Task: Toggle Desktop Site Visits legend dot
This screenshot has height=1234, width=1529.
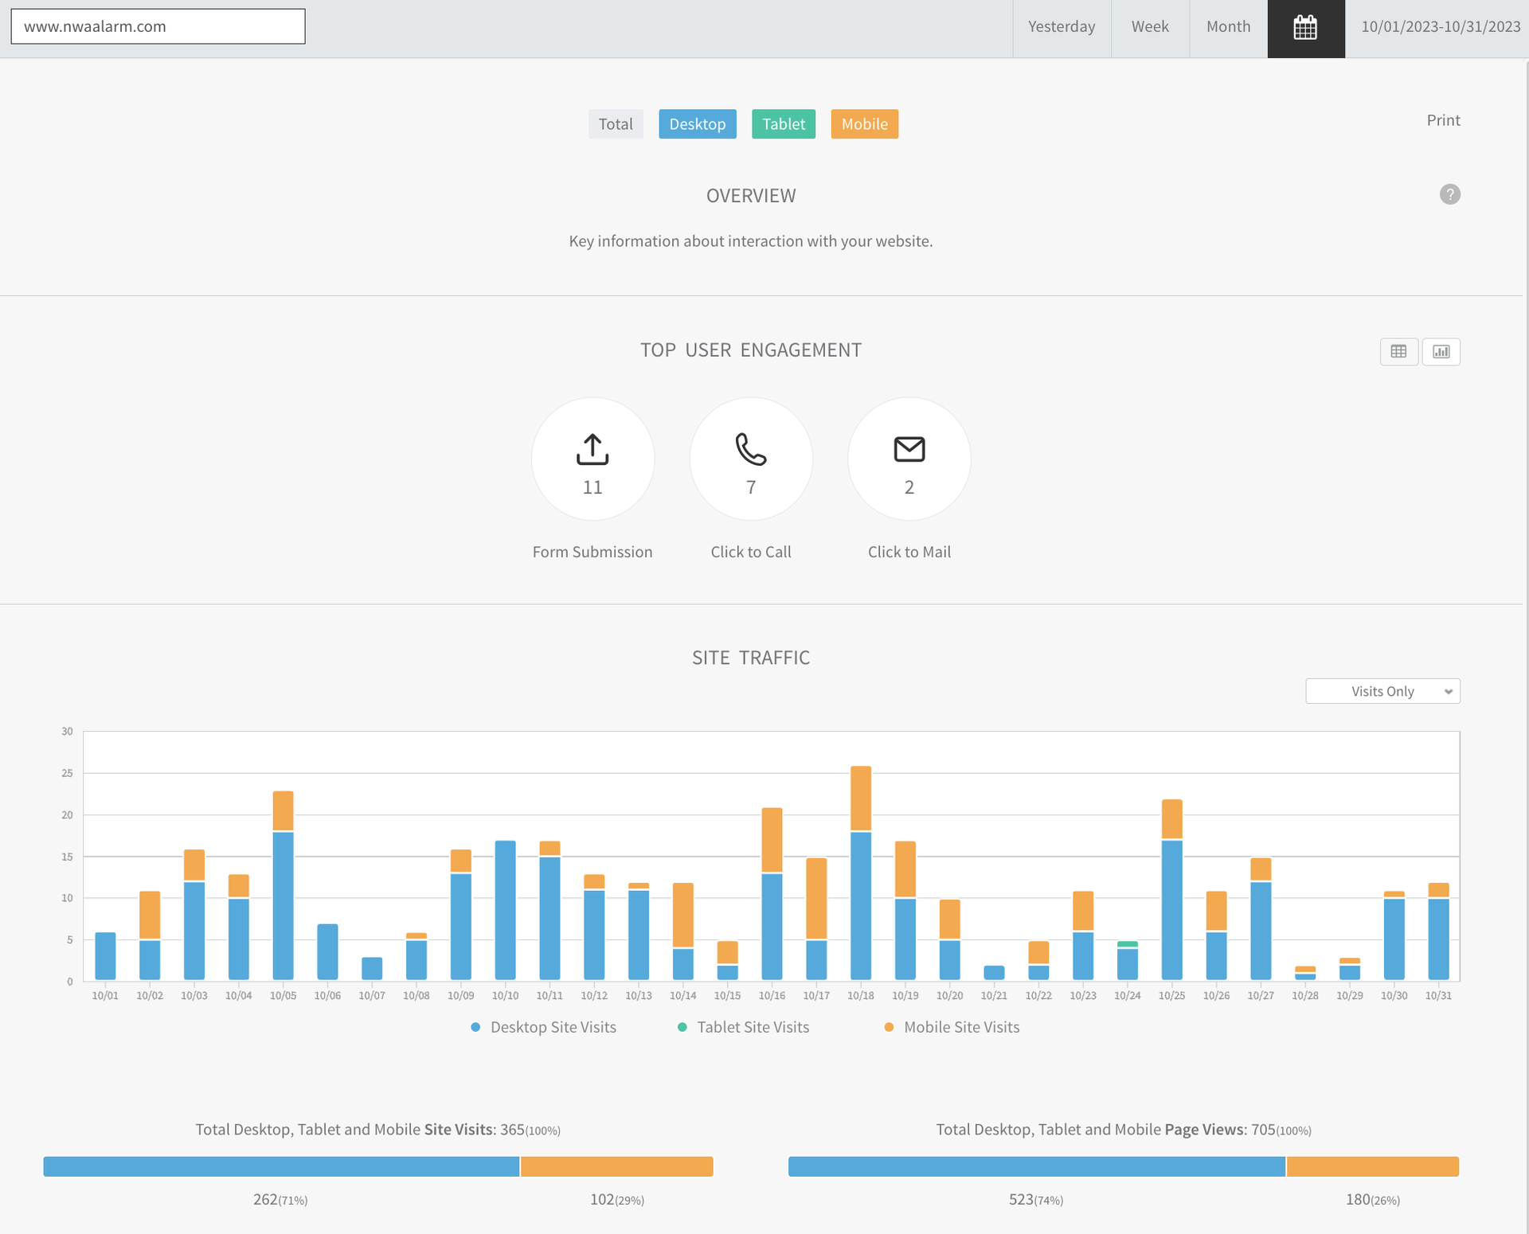Action: [x=475, y=1027]
